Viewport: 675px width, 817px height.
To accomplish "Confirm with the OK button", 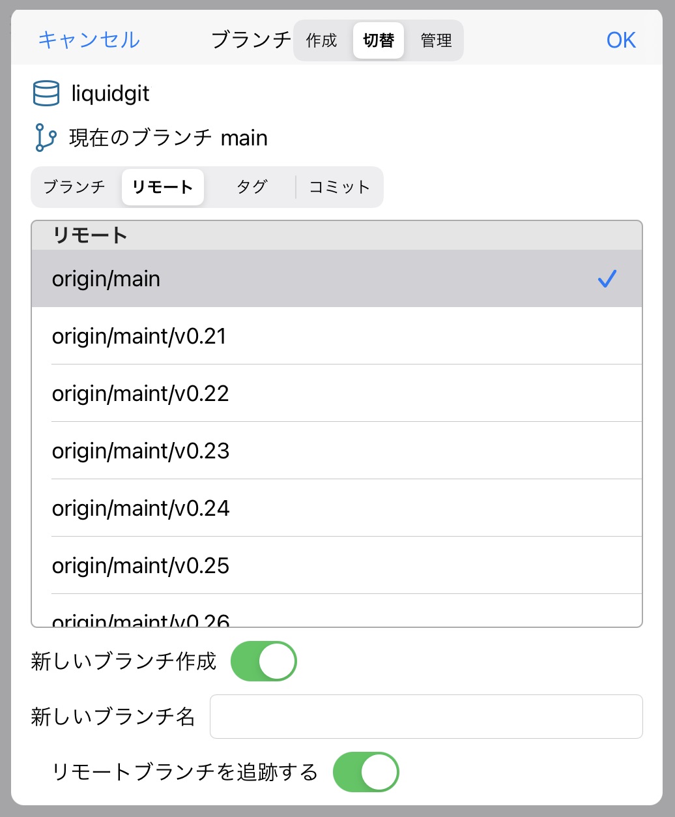I will tap(620, 40).
